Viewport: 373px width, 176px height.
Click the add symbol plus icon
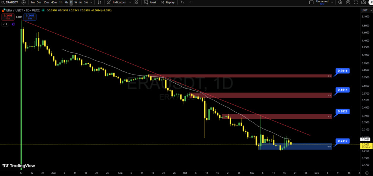[24, 2]
